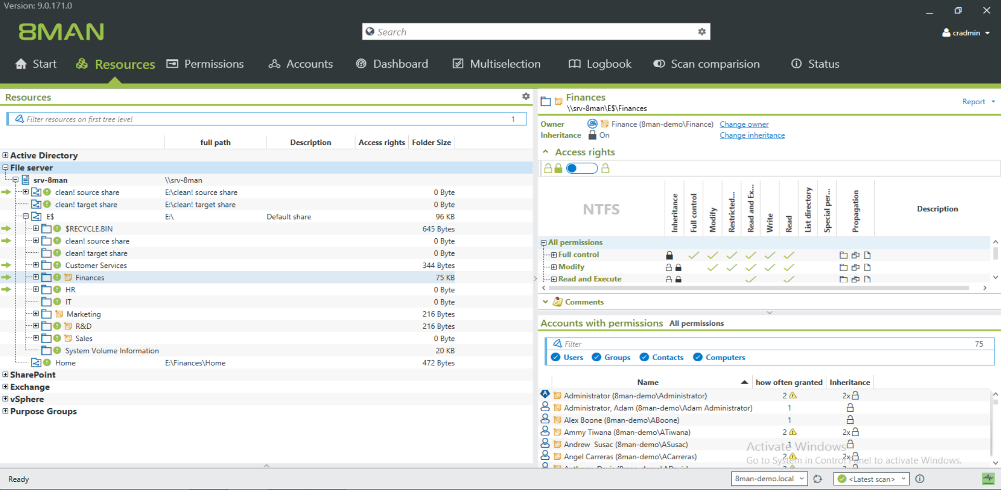Click the Change inheritance link
Image resolution: width=1001 pixels, height=490 pixels.
[x=752, y=135]
